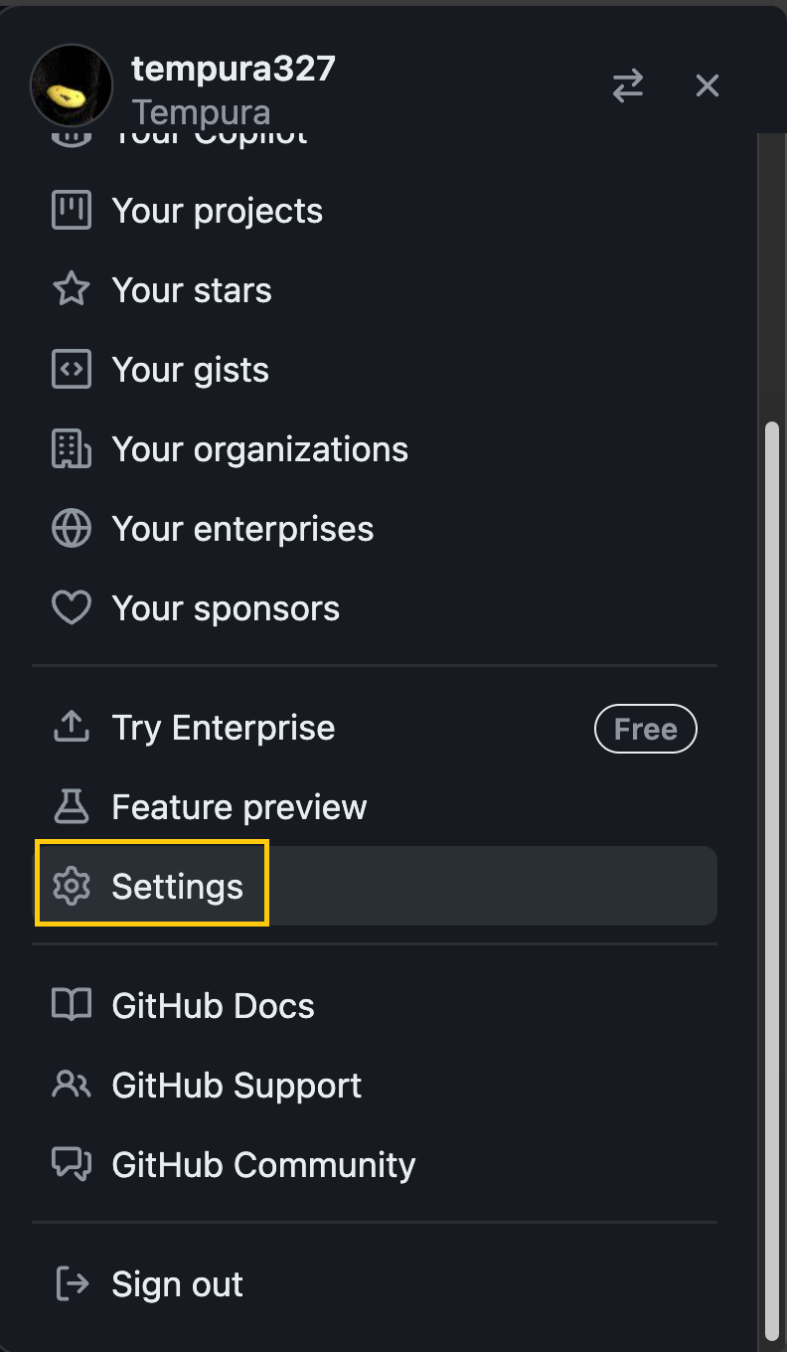Click the projects board icon
Screen dimensions: 787x1352
72,211
